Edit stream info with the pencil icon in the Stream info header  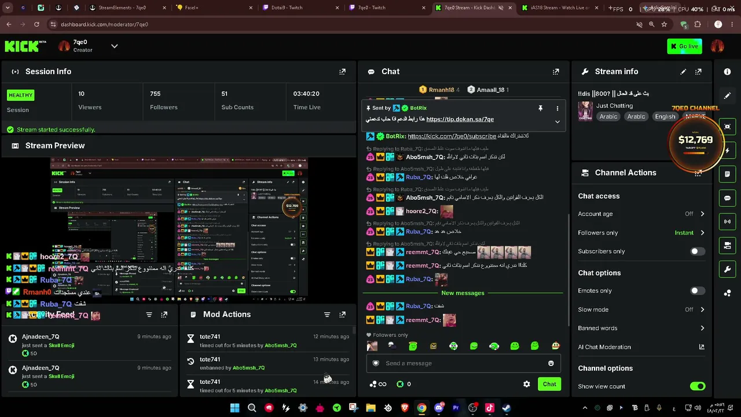683,72
